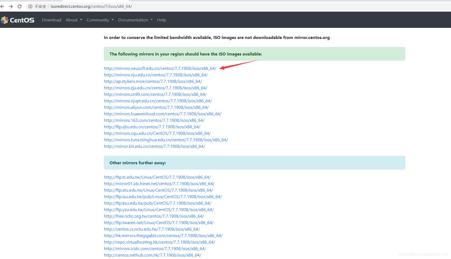Viewport: 451px width, 259px height.
Task: Open the ftp.yzu.edu.tw mirror link
Action: [159, 210]
